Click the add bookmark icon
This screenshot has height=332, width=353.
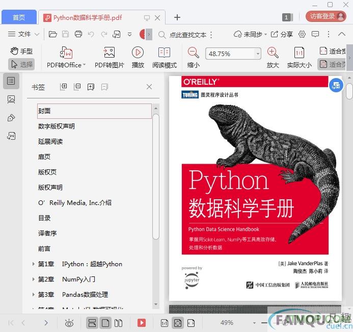pyautogui.click(x=91, y=87)
